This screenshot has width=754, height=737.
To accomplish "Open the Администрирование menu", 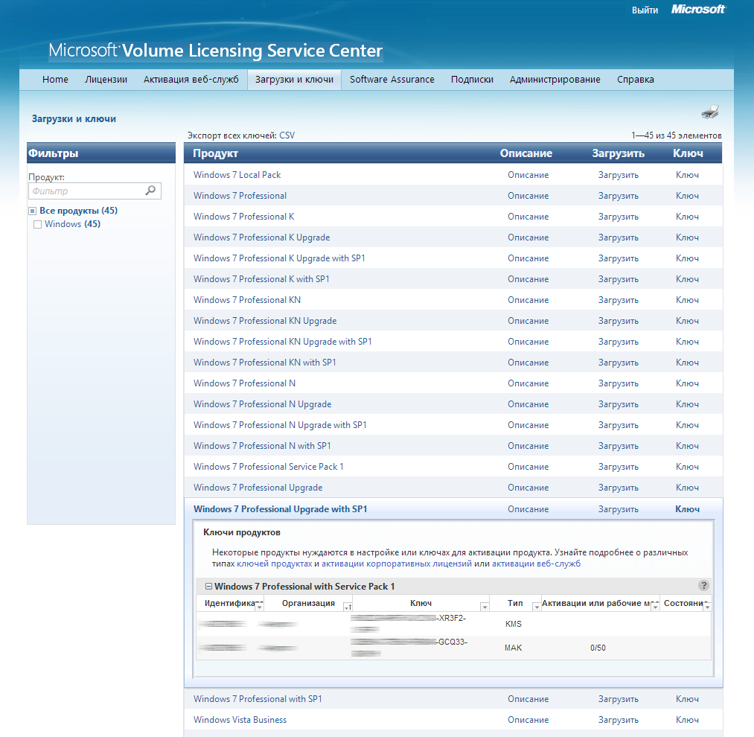I will point(555,80).
